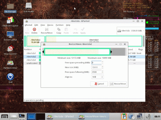Select the /dev/sda1 partition row
161x120 pixels.
[x=31, y=53]
